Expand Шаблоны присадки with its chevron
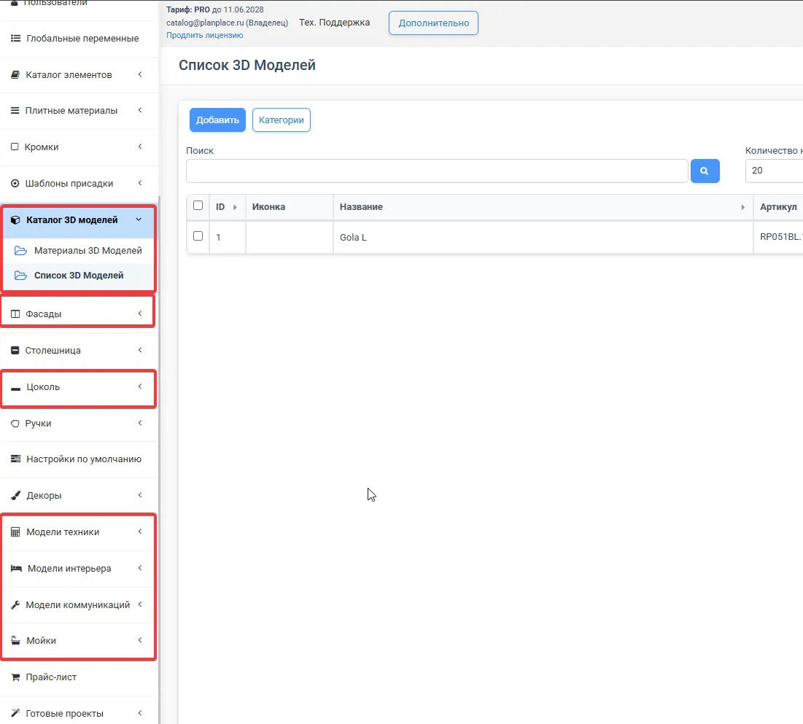 (140, 183)
